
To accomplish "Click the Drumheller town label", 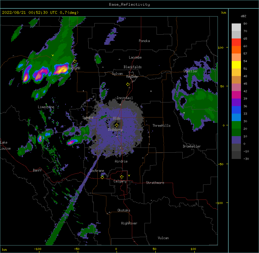I will click(x=192, y=146).
